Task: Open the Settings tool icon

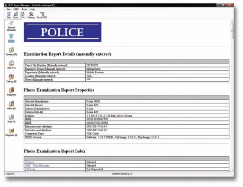Action: pos(31,15)
